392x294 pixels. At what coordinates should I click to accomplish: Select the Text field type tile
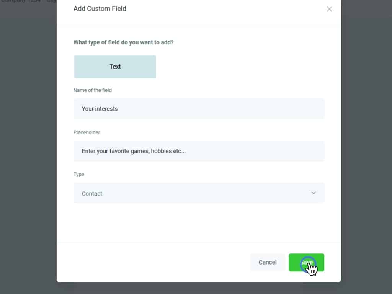115,67
